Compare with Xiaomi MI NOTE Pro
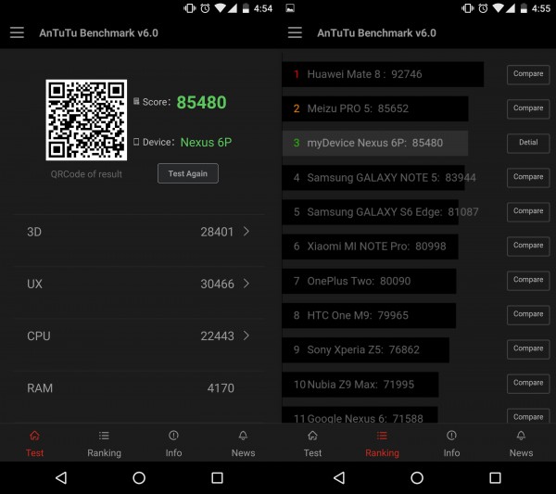The width and height of the screenshot is (556, 494). click(528, 247)
